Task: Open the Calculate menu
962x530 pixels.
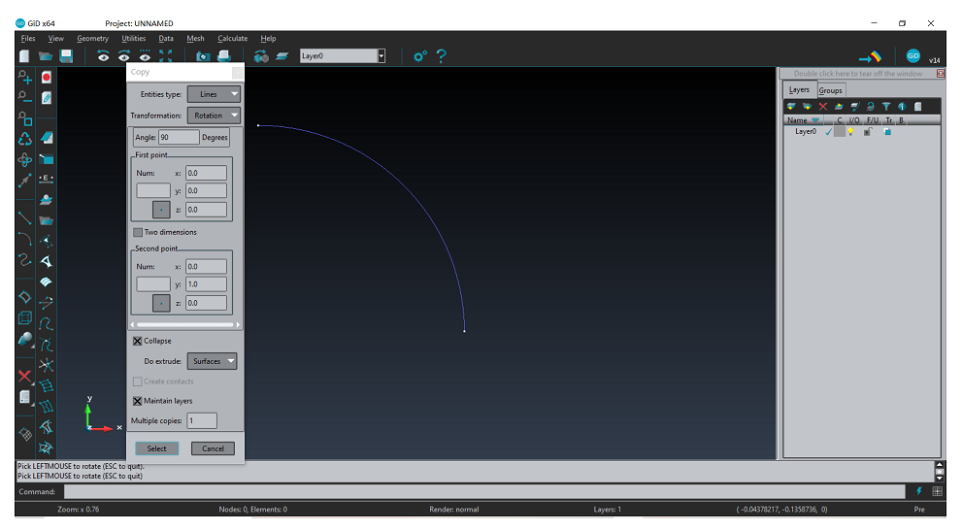Action: [x=233, y=38]
